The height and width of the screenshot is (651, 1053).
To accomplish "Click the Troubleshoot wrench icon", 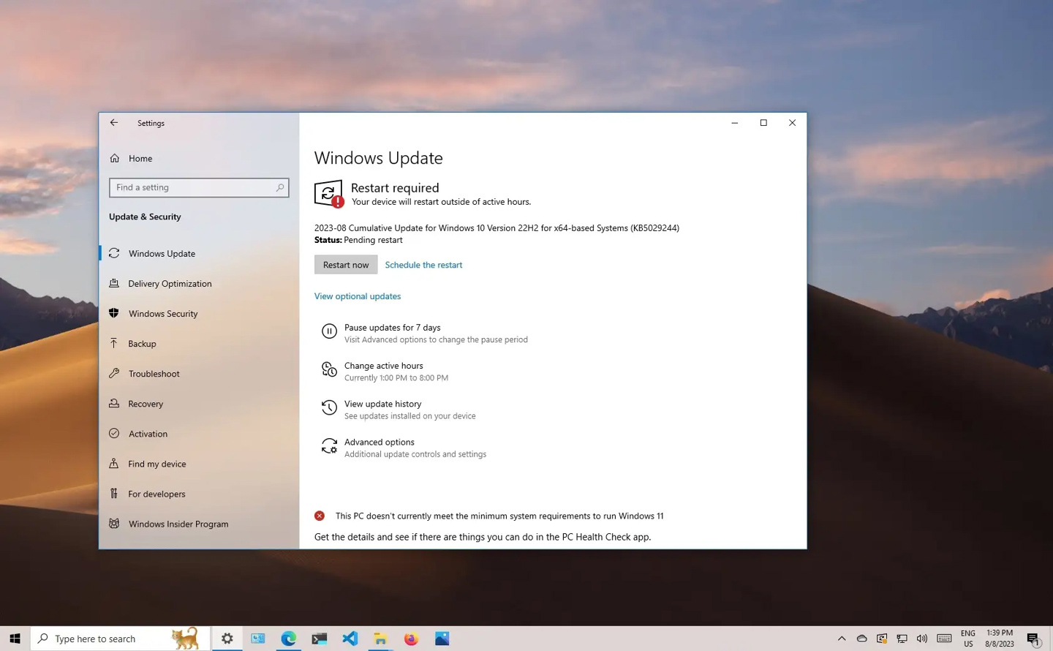I will point(114,373).
